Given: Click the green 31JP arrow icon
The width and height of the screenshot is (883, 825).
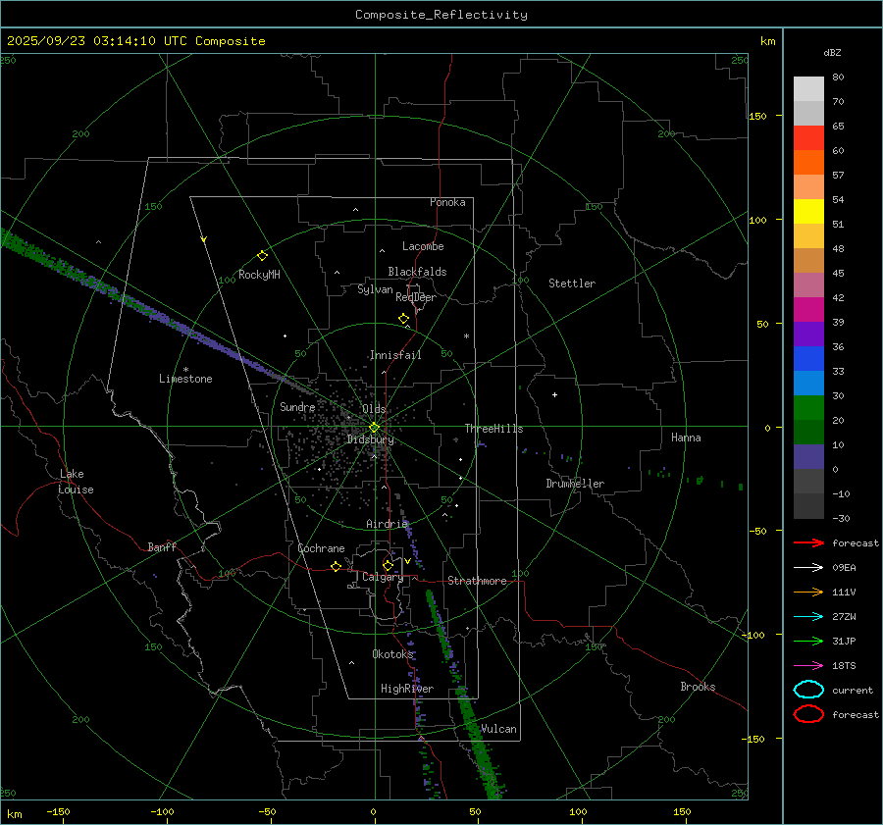Looking at the screenshot, I should pos(808,641).
